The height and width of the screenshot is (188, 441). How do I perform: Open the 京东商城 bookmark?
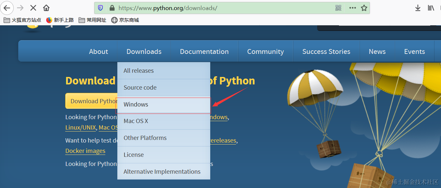(x=125, y=20)
